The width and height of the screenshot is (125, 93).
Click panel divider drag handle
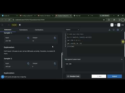[x=63, y=54]
